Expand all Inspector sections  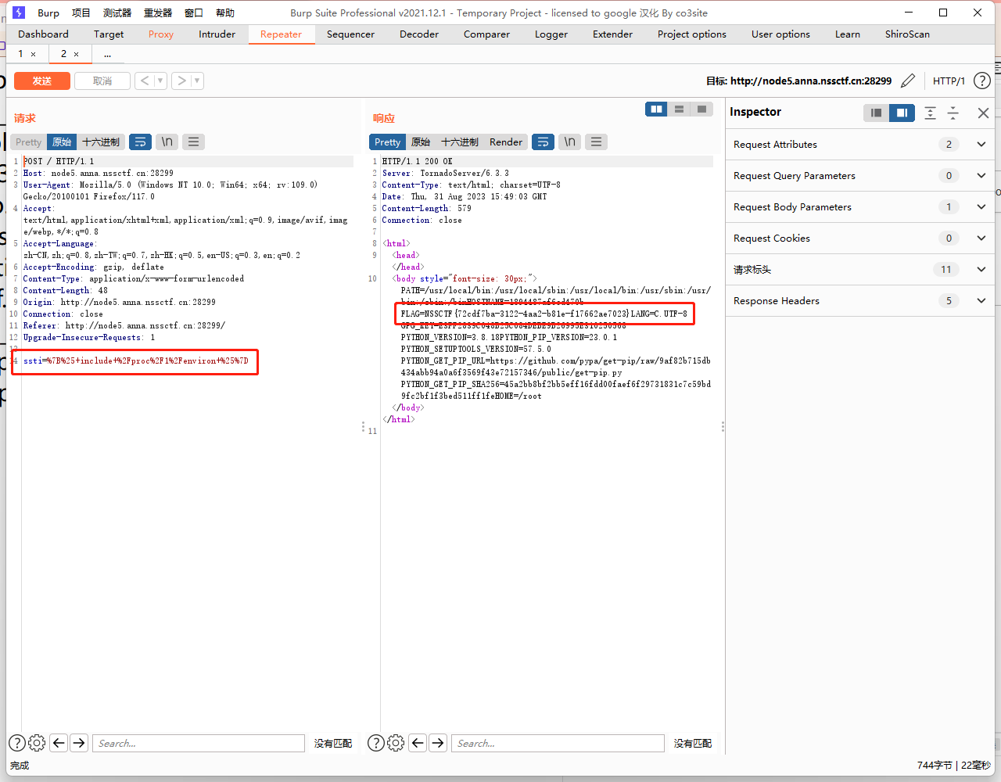click(x=930, y=113)
